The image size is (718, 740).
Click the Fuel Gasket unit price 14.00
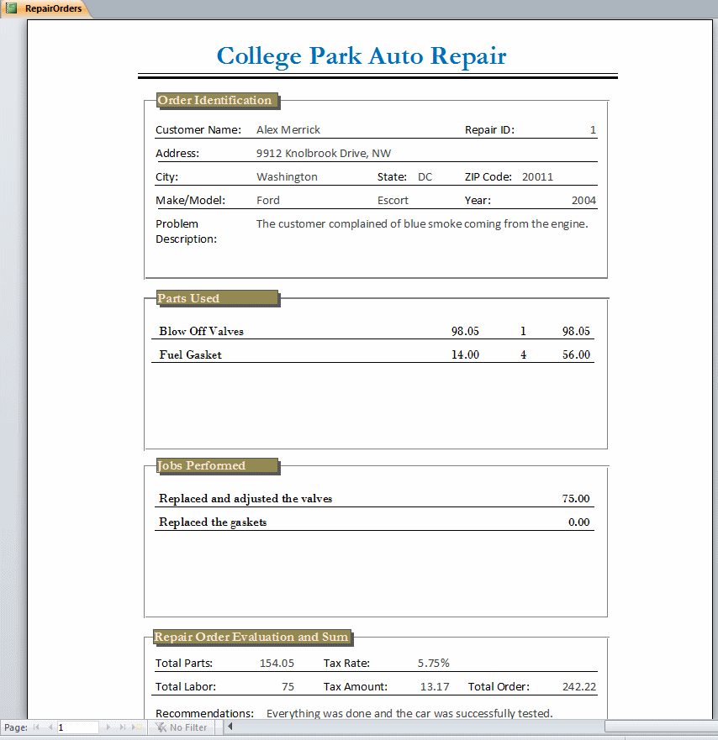(465, 355)
